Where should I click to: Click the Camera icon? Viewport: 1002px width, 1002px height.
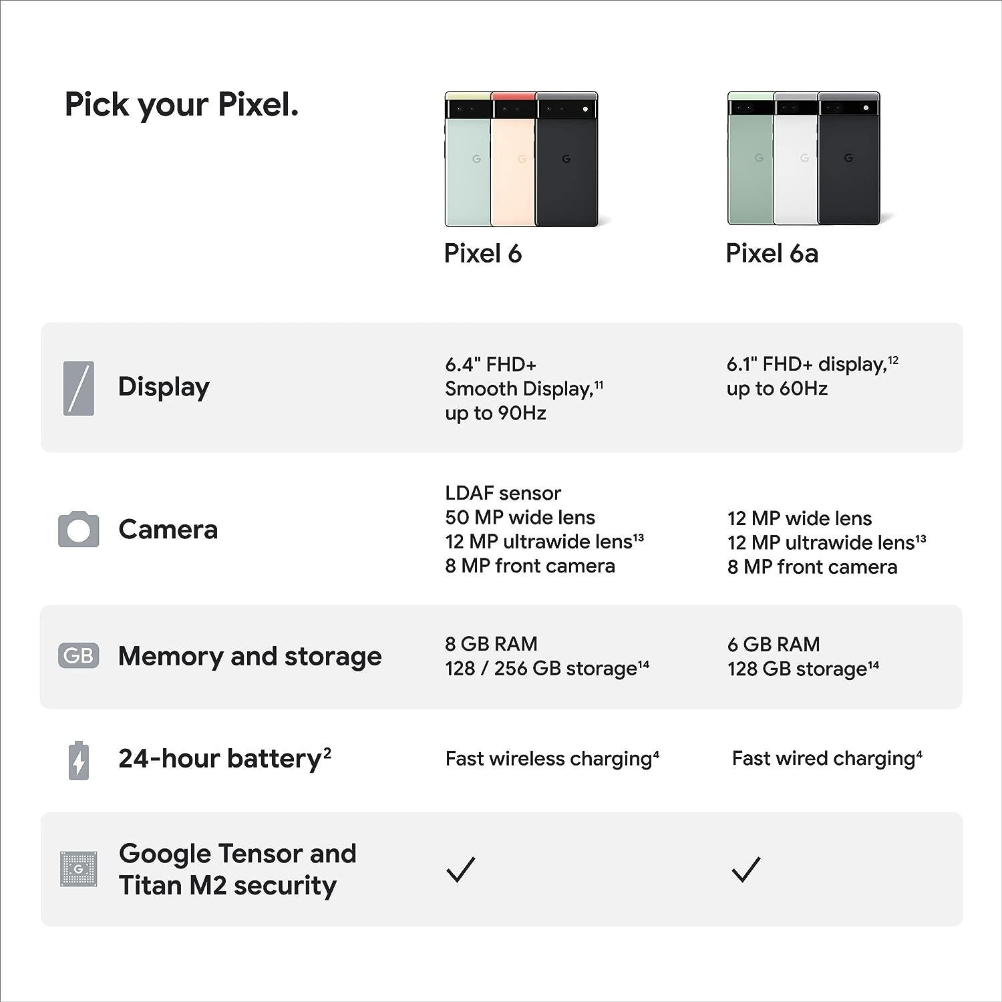coord(79,530)
